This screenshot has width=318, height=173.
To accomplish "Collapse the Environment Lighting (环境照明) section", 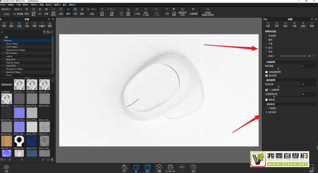I will point(265,62).
